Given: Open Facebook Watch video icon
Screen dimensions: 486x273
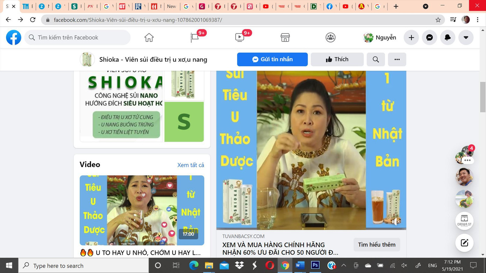Looking at the screenshot, I should pos(240,37).
